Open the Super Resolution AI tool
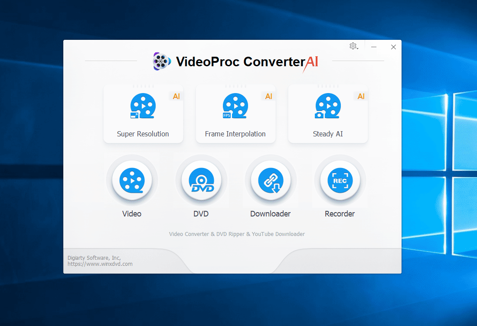This screenshot has height=326, width=477. click(143, 114)
